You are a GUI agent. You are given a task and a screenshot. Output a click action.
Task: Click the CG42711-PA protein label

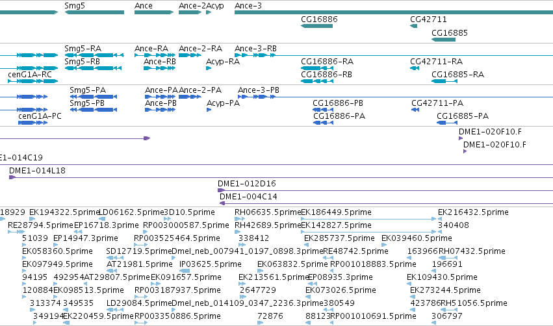click(x=437, y=103)
